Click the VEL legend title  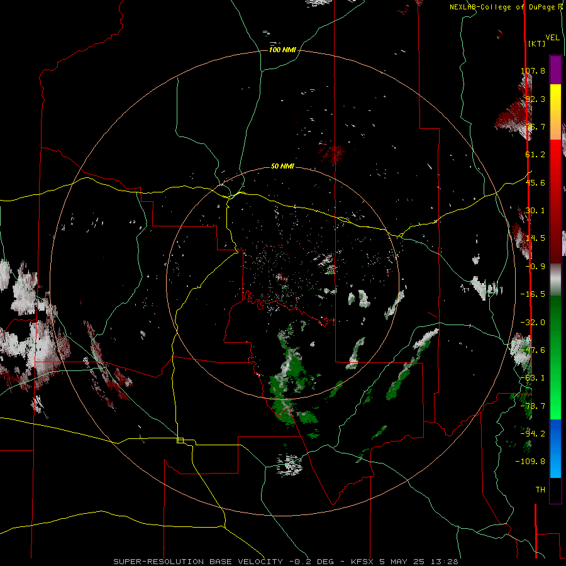tap(552, 38)
